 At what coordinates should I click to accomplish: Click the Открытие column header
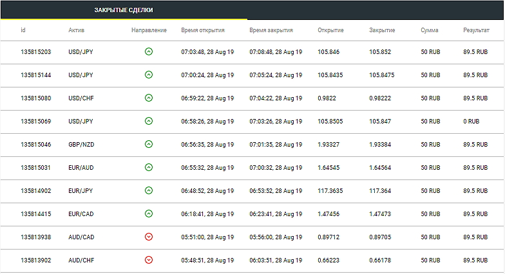point(330,30)
